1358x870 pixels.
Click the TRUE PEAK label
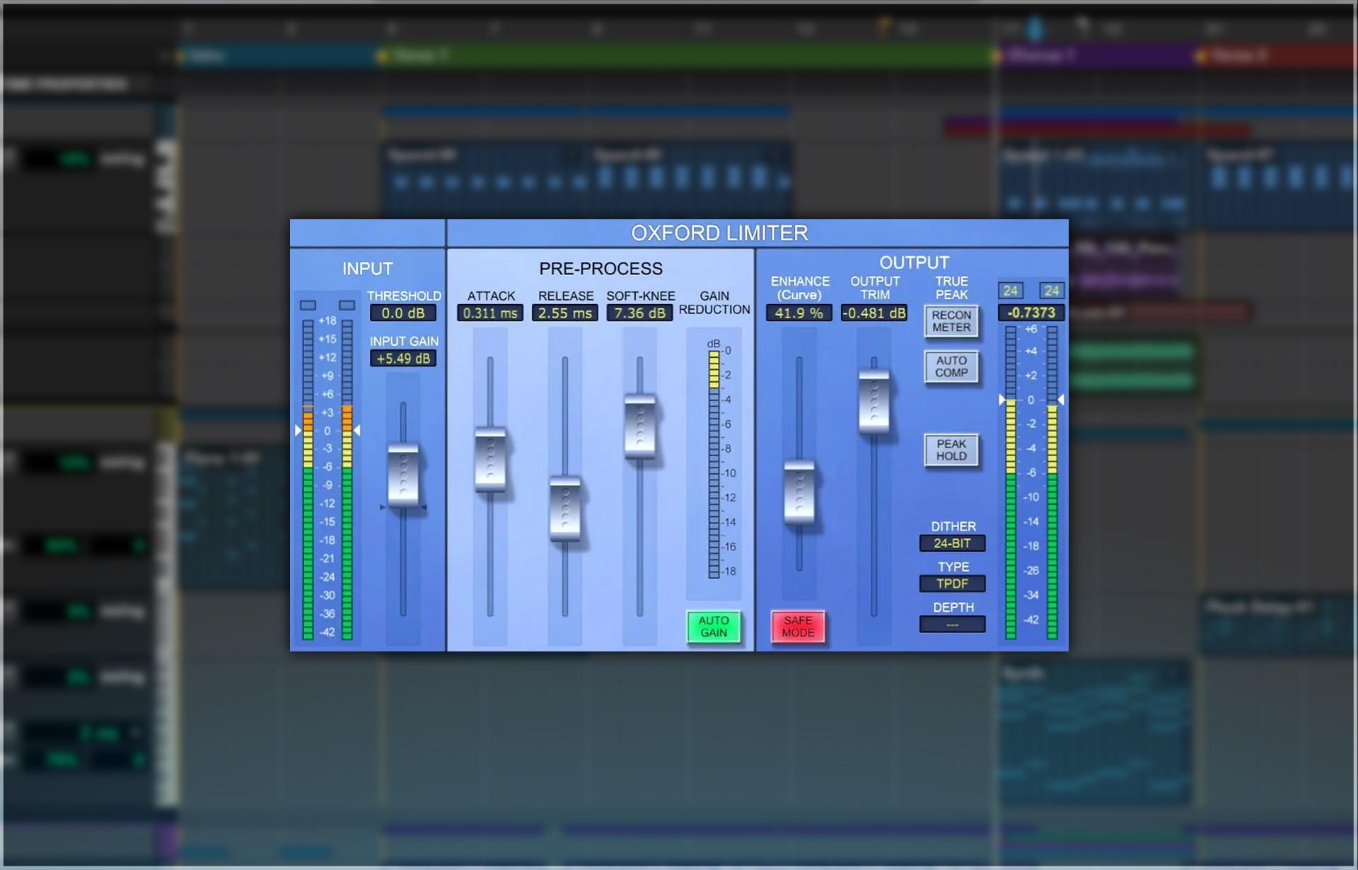[951, 288]
